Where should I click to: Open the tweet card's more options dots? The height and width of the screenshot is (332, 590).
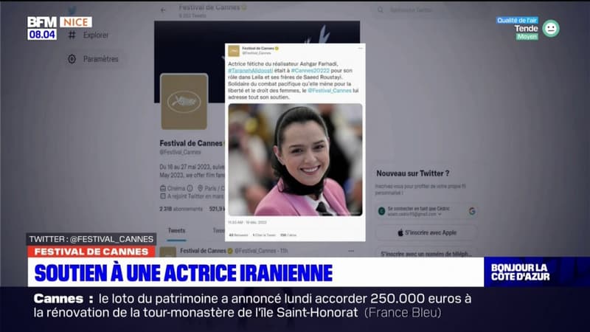pyautogui.click(x=360, y=48)
